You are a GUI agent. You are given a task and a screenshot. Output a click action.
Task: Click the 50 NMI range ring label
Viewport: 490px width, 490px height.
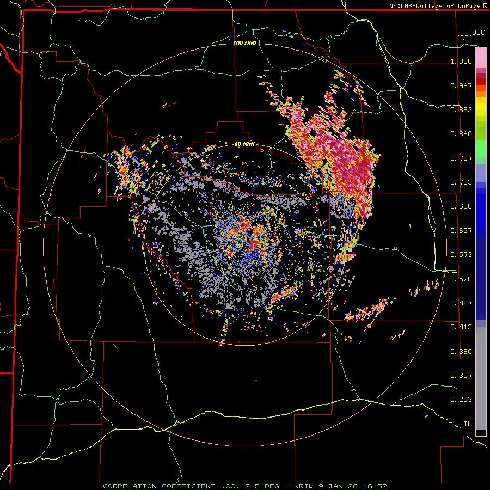(x=244, y=144)
